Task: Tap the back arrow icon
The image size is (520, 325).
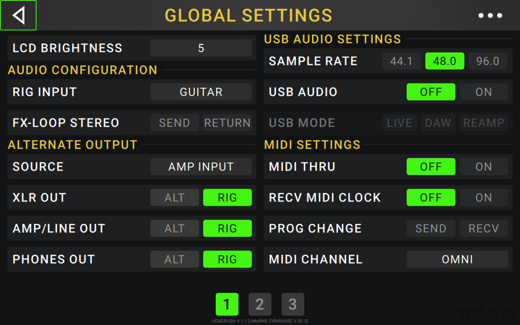Action: pos(19,15)
